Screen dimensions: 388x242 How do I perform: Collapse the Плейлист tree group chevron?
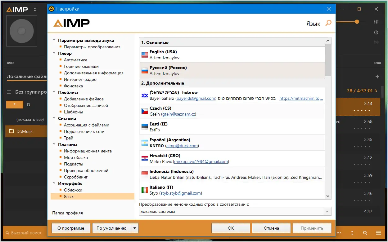54,92
